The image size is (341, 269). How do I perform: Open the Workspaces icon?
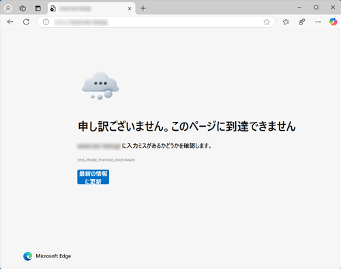[23, 9]
